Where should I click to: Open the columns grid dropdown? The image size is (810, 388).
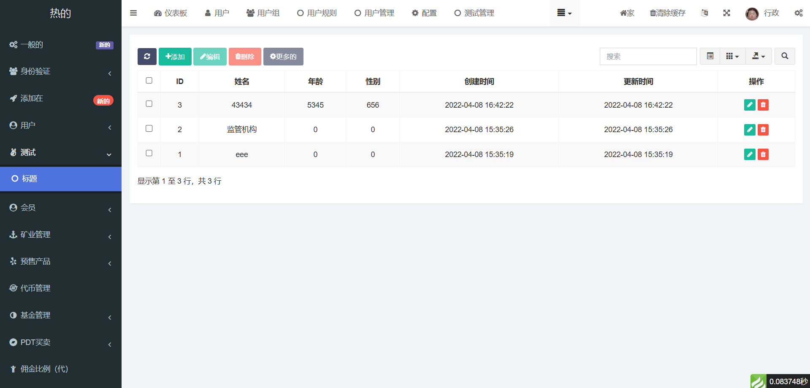tap(732, 56)
